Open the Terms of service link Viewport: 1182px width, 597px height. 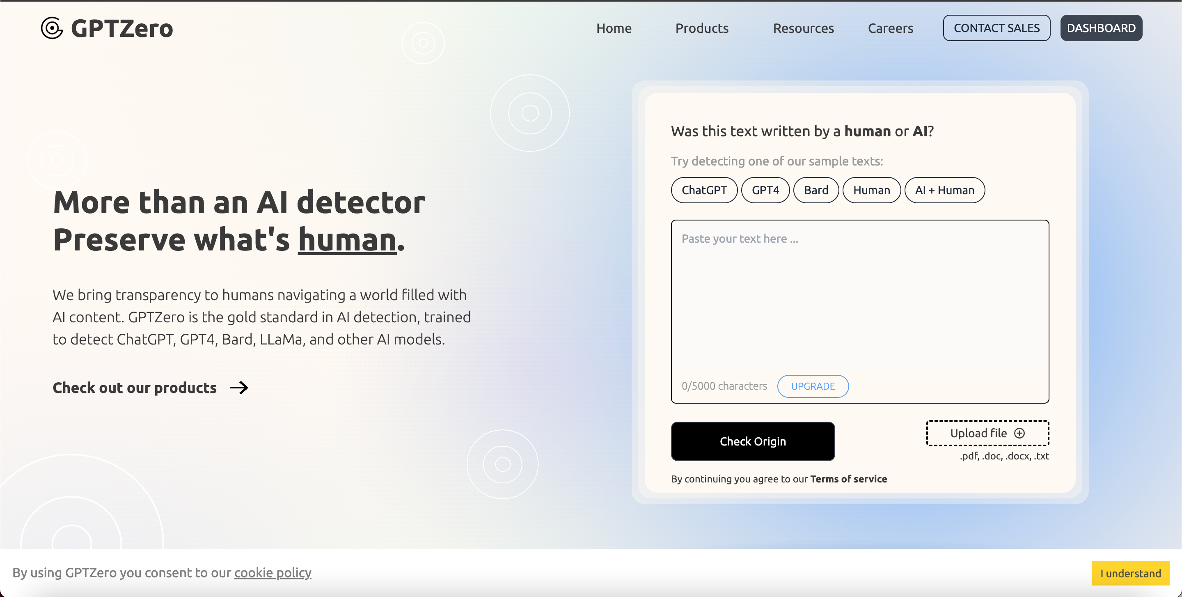tap(848, 479)
